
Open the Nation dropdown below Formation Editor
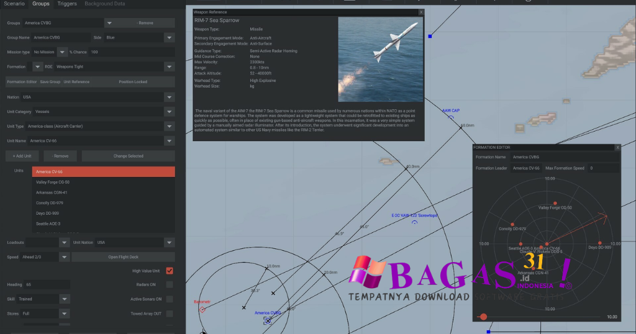(169, 97)
